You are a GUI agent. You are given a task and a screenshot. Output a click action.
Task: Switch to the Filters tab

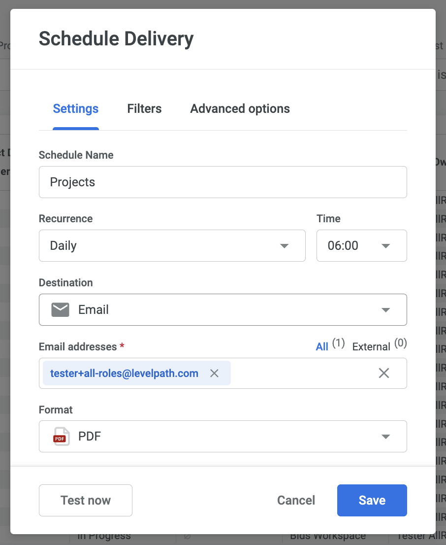144,109
